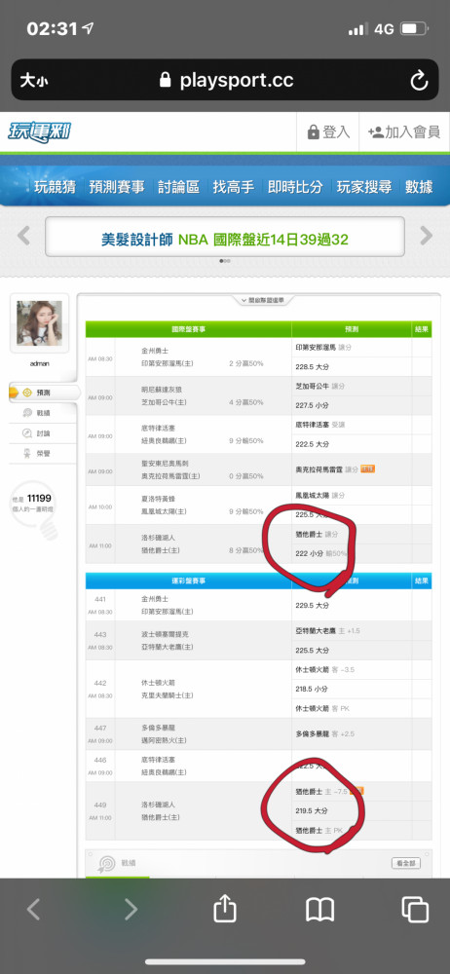Open the 大小 text size menu
This screenshot has width=450, height=974.
[x=33, y=80]
